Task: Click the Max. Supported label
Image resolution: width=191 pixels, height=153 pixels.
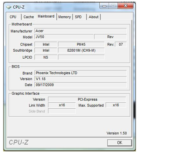Action: pos(91,105)
